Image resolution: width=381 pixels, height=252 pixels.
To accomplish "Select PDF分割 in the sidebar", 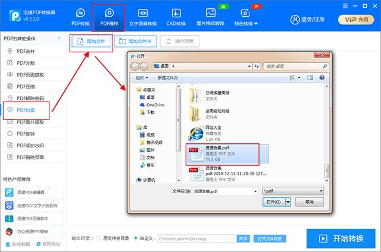I will click(33, 63).
